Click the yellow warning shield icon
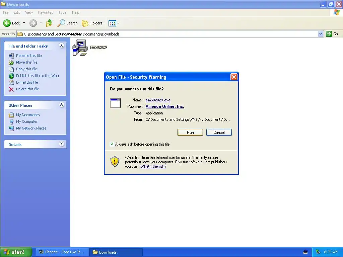Viewport: 343px width, 257px height. 115,161
